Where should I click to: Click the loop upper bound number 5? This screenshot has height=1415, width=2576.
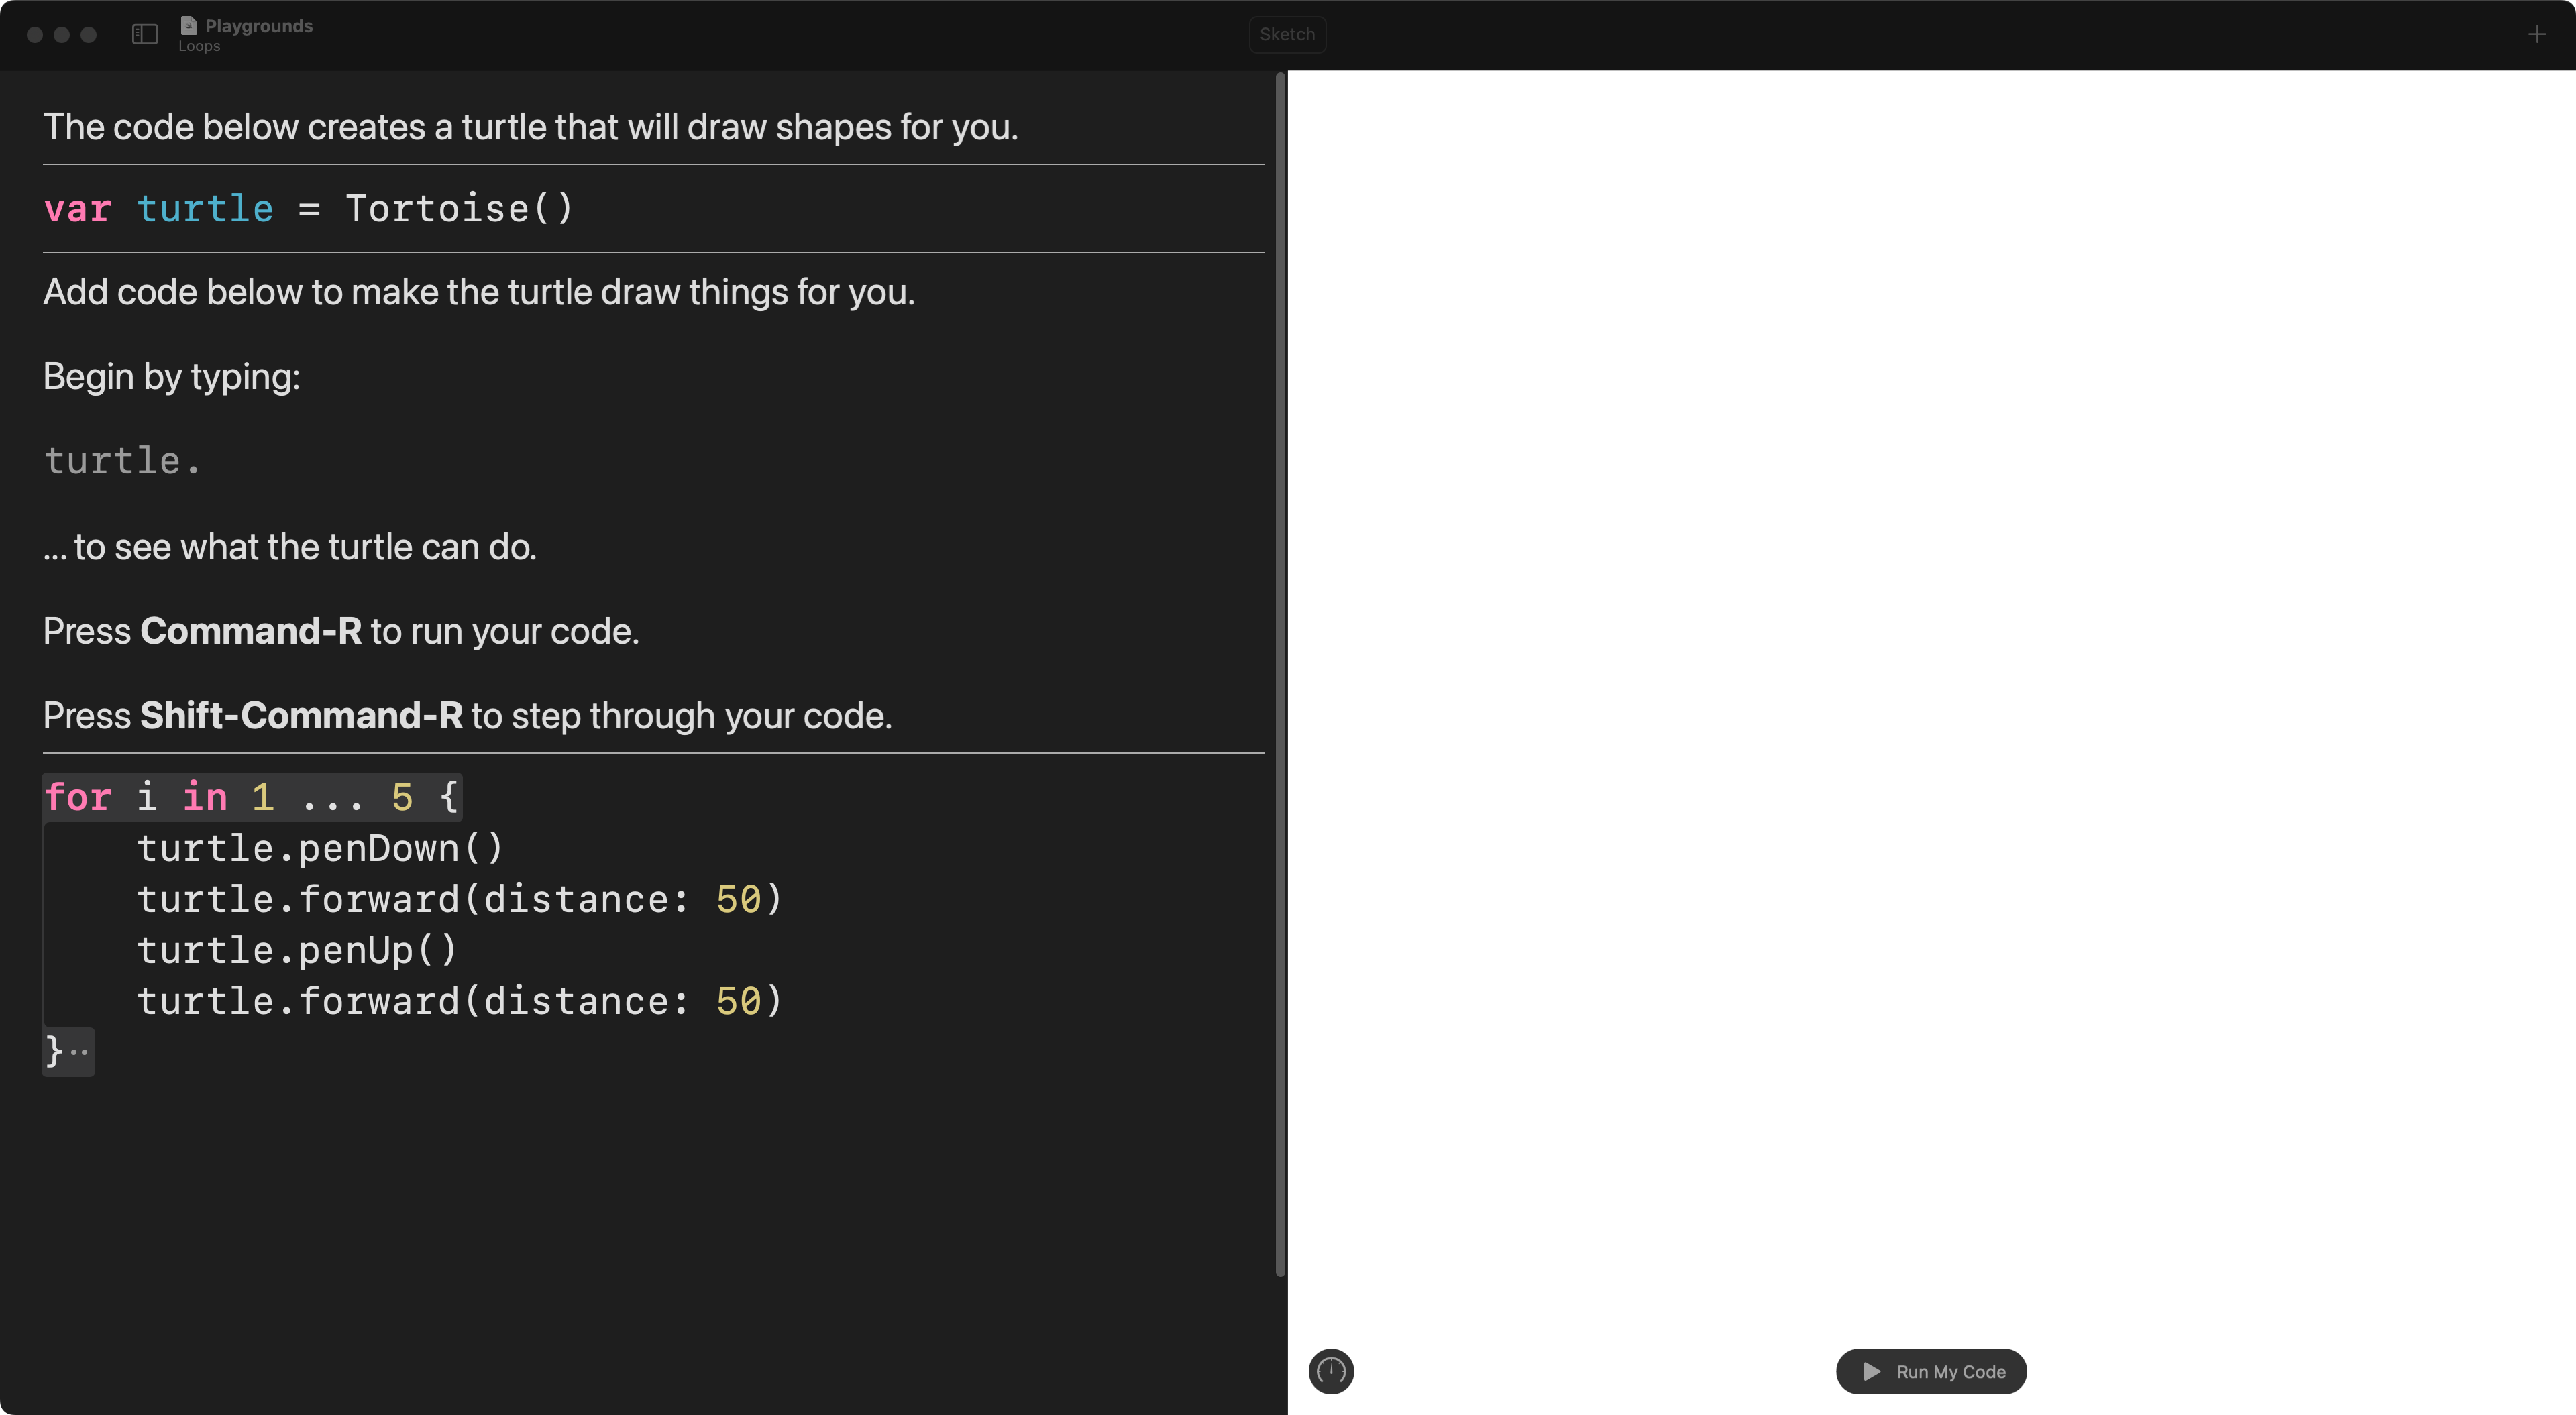tap(402, 797)
